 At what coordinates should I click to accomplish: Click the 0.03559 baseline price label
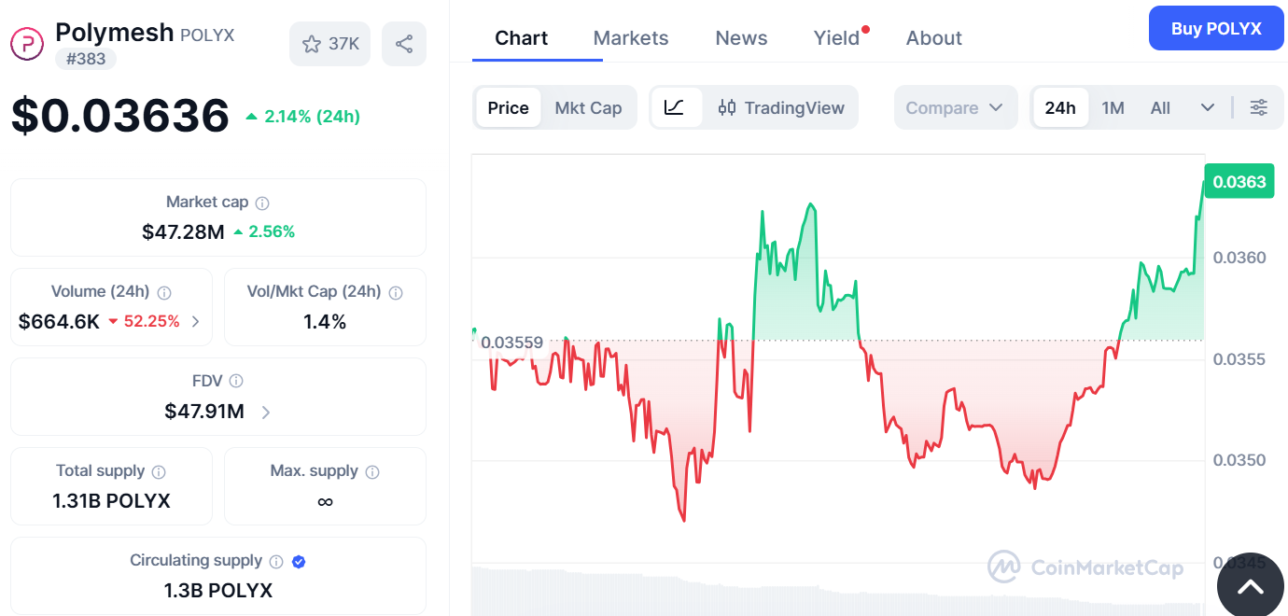[511, 343]
